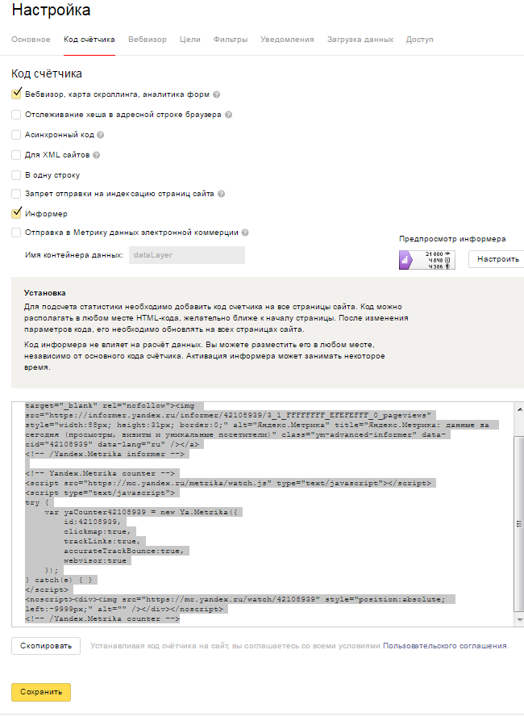Open help icon for Запрет отправки на индексацию
Screen dimensions: 524x717
point(222,194)
